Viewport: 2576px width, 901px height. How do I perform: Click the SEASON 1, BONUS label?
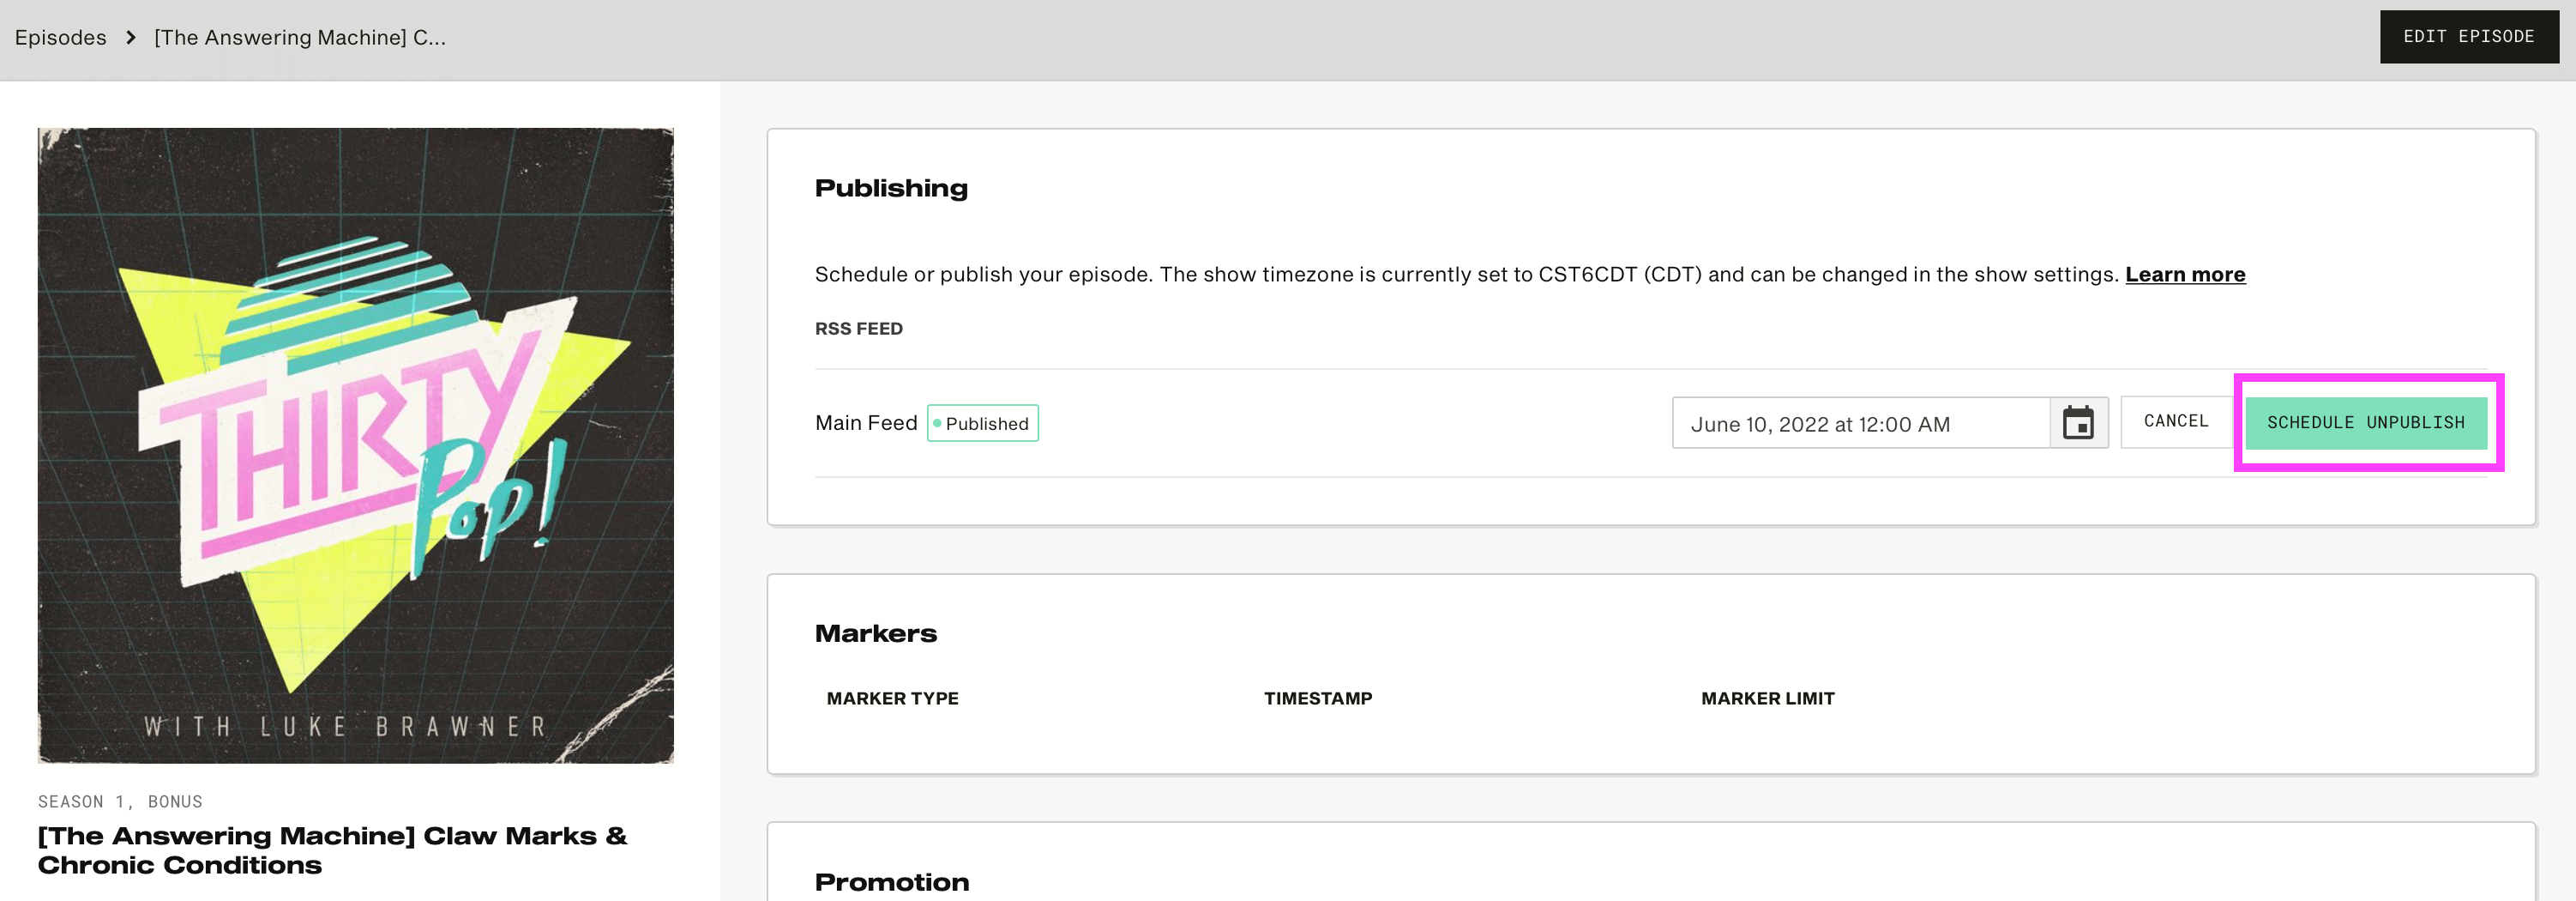click(120, 801)
